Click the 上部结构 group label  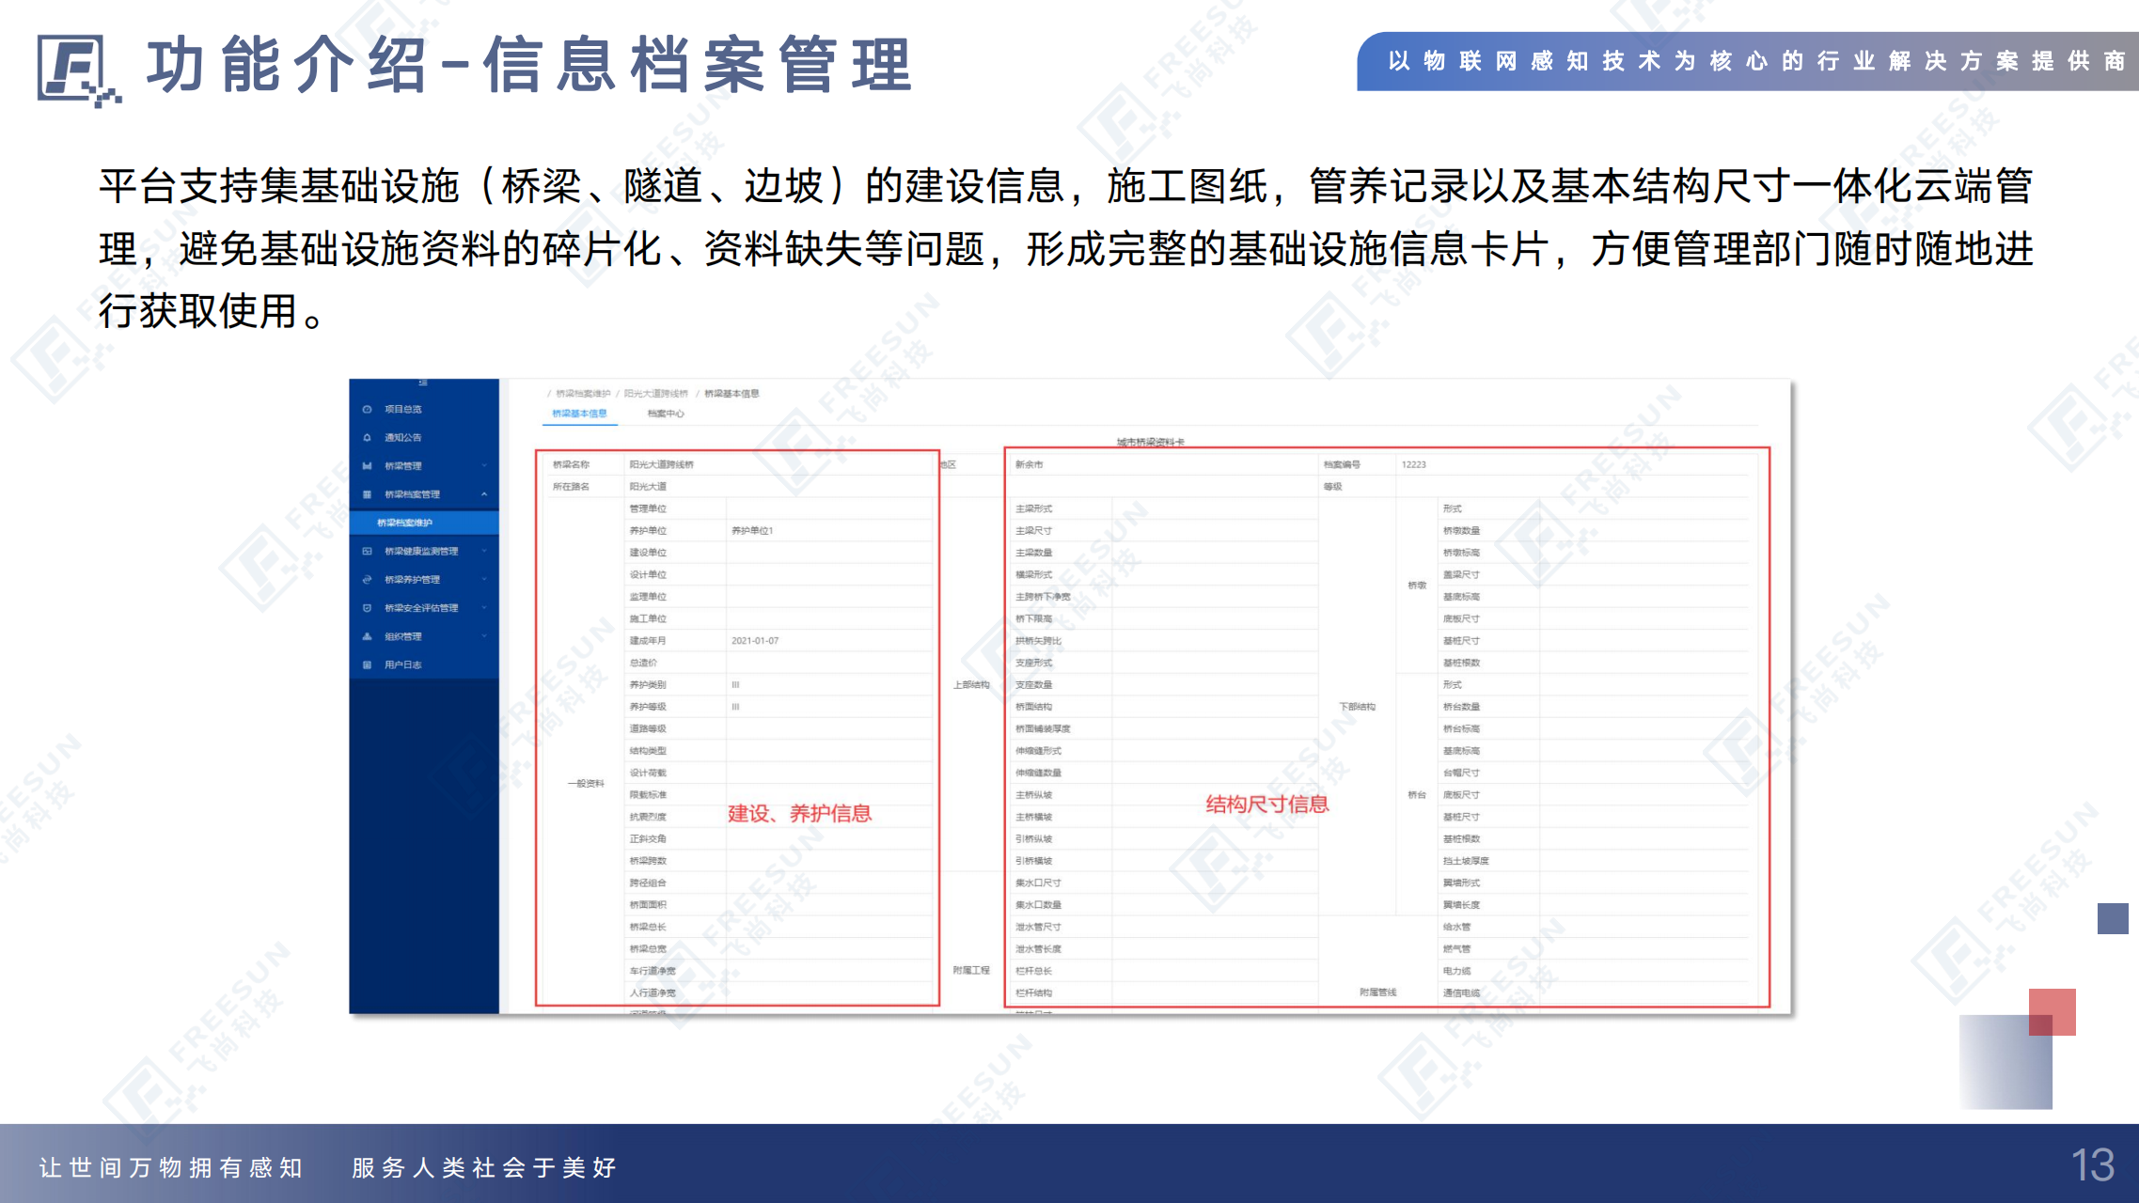click(x=971, y=685)
